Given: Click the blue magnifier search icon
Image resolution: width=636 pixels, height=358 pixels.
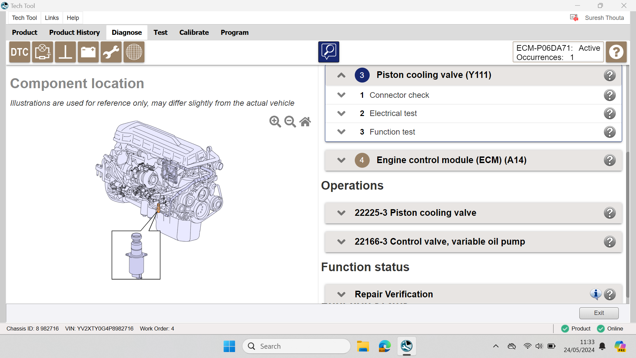Looking at the screenshot, I should (x=329, y=52).
